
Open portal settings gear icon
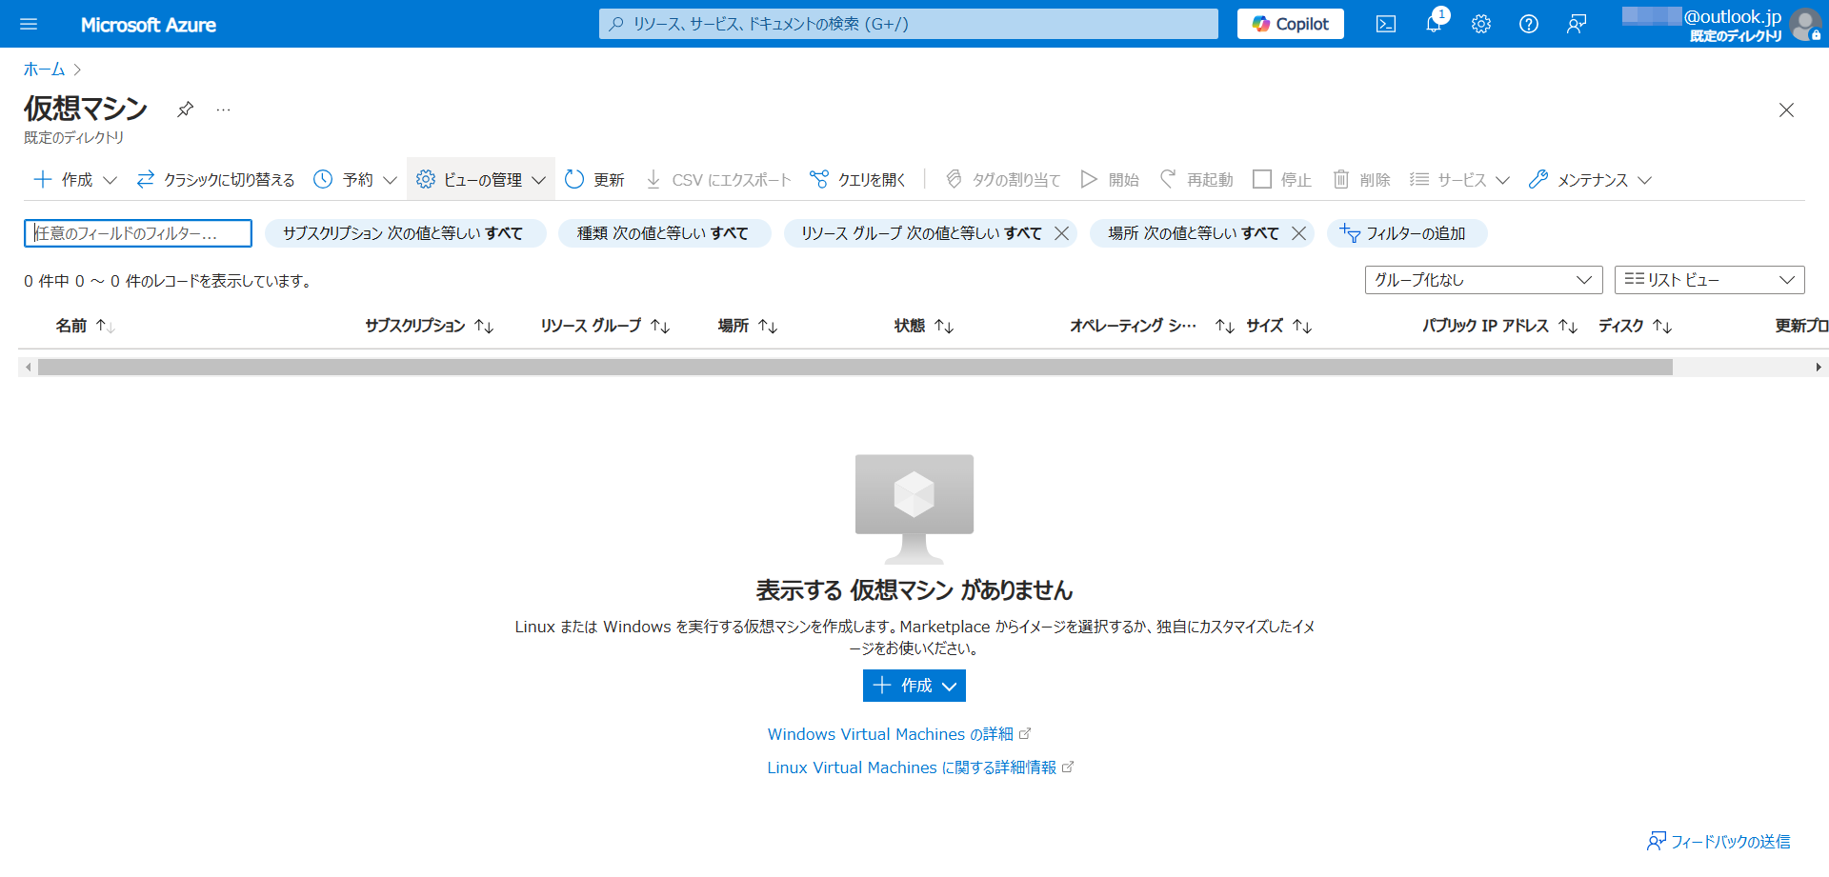pyautogui.click(x=1480, y=24)
